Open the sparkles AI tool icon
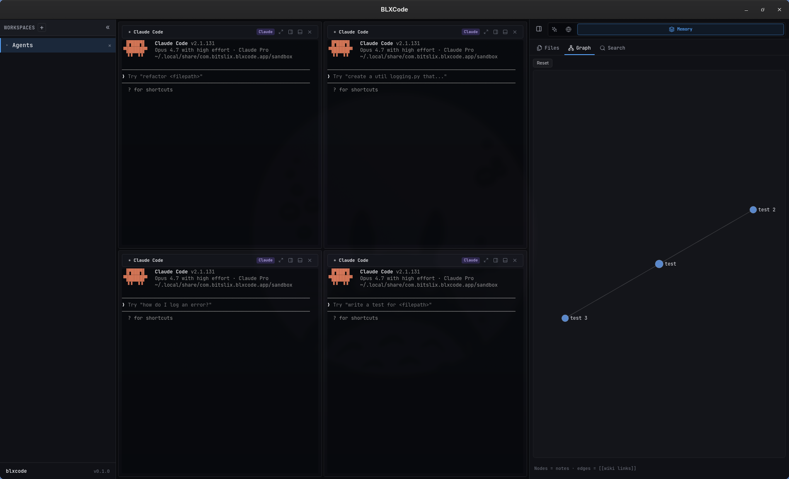The image size is (789, 479). click(x=554, y=29)
